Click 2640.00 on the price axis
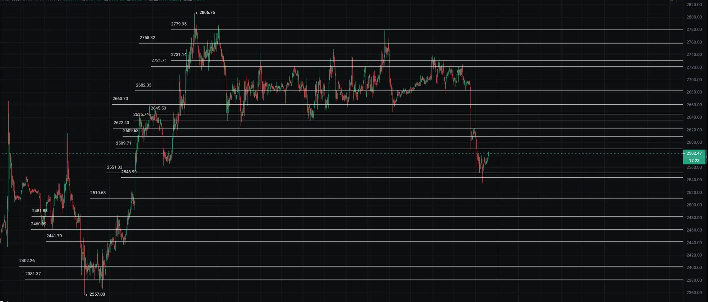Image resolution: width=708 pixels, height=302 pixels. 694,117
